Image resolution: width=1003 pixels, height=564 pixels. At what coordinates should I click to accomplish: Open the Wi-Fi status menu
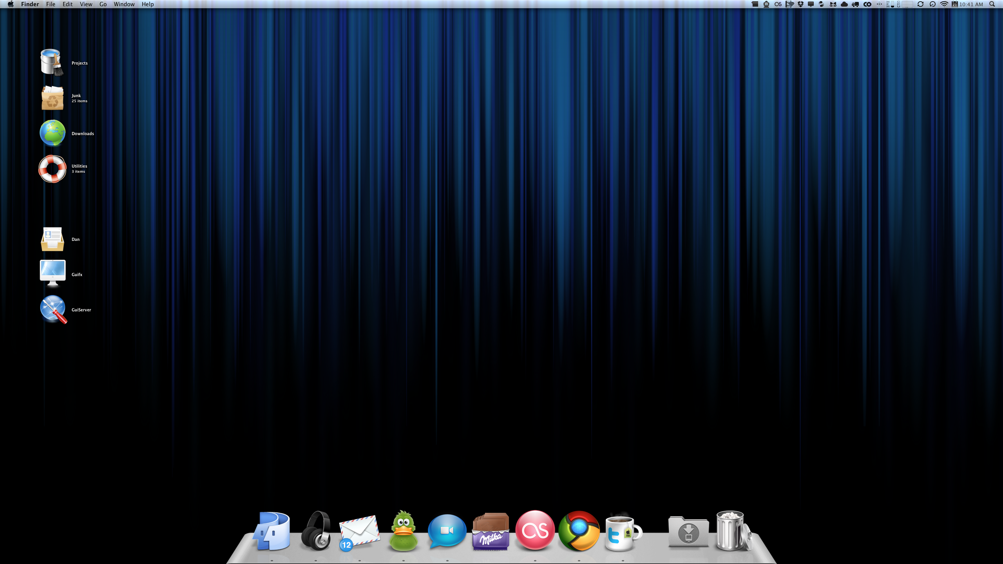944,4
